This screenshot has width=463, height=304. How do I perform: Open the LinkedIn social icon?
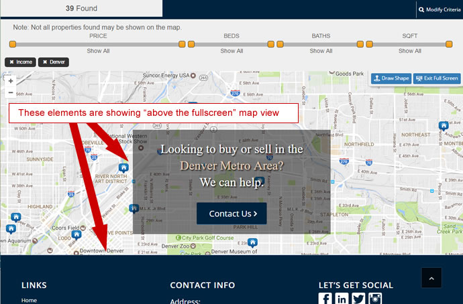(x=342, y=299)
